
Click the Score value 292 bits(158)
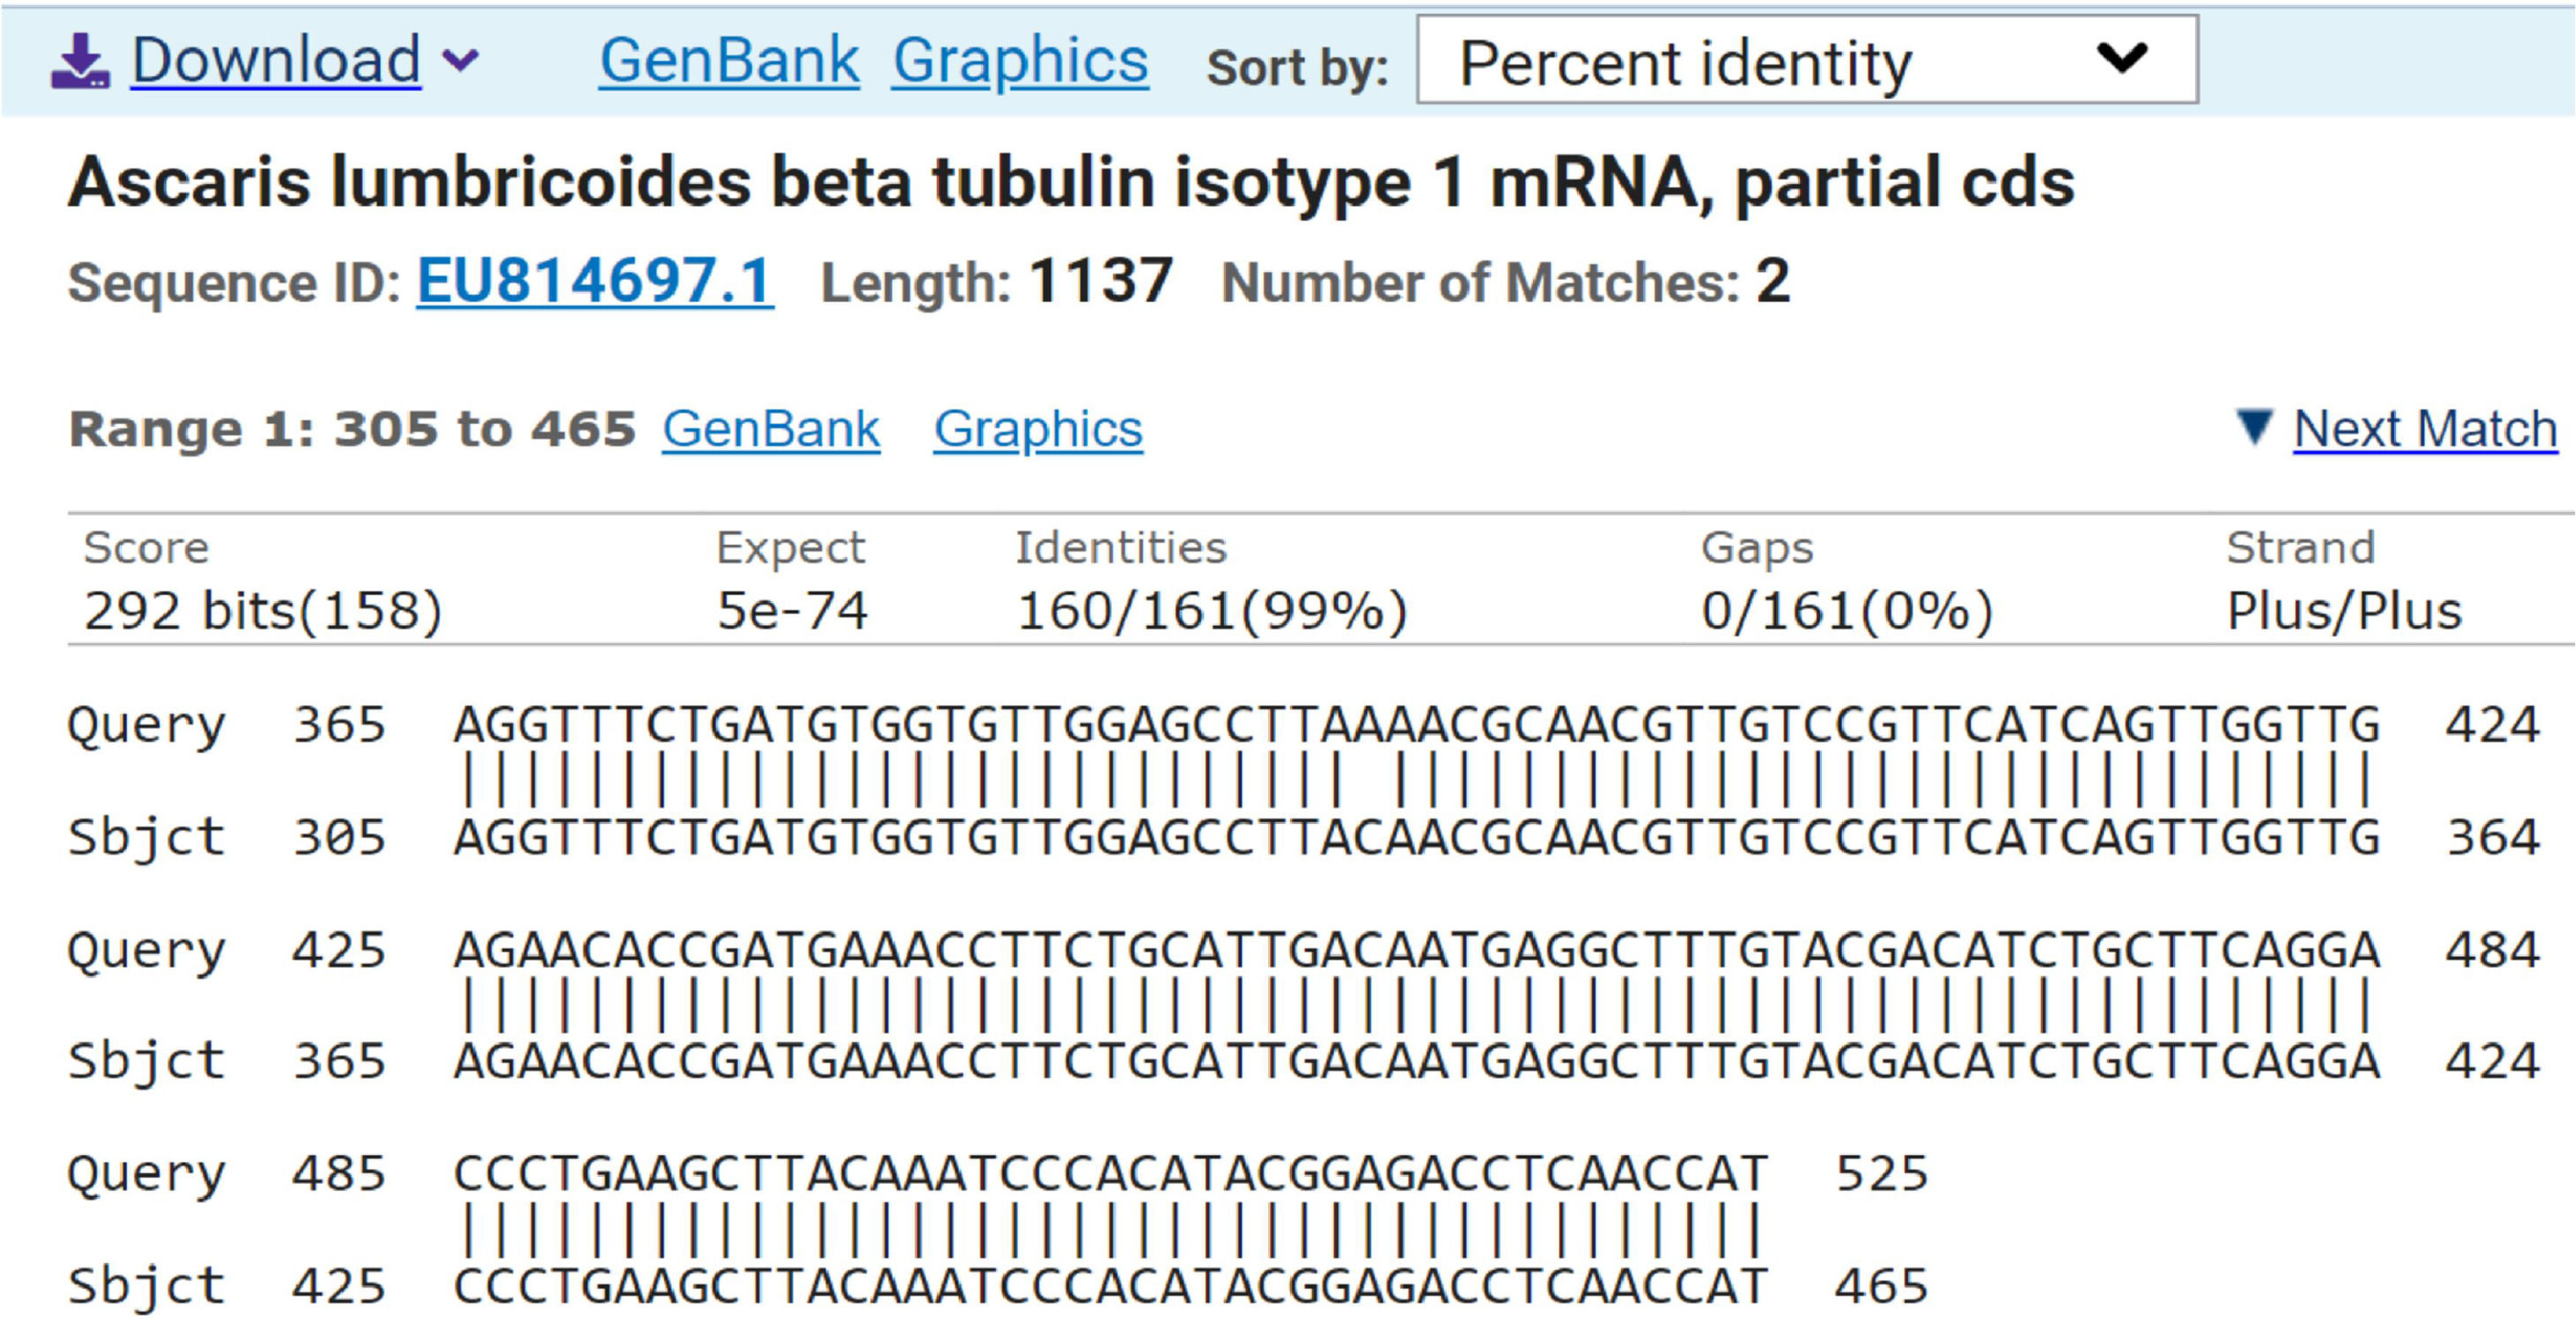263,611
